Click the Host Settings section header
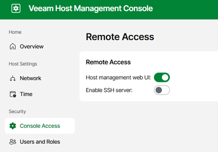 tap(23, 64)
